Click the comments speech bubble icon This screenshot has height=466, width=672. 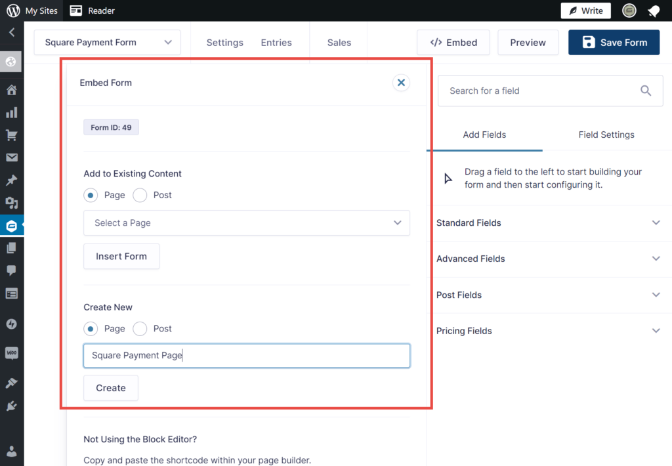tap(11, 270)
